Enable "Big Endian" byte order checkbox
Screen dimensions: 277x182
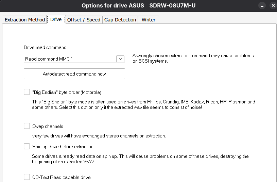27,92
